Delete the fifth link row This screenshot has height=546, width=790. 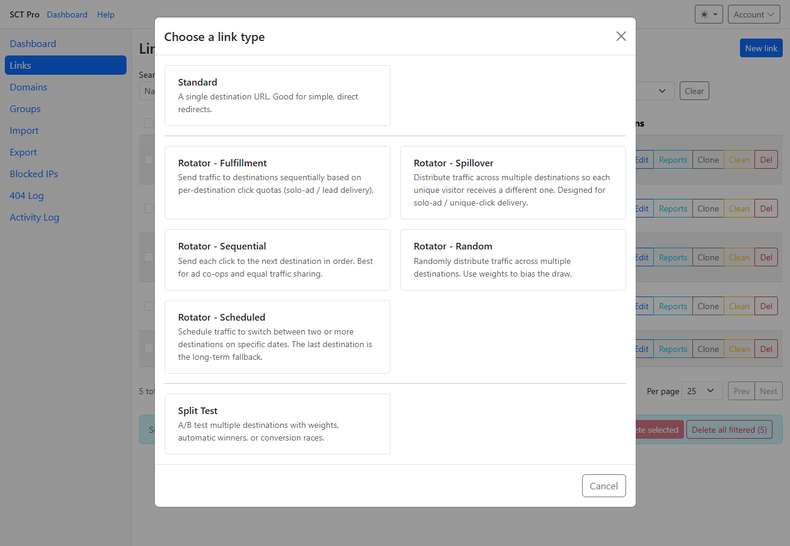(766, 349)
